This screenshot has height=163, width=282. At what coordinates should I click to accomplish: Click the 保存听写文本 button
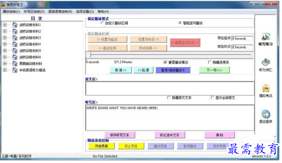click(x=119, y=135)
